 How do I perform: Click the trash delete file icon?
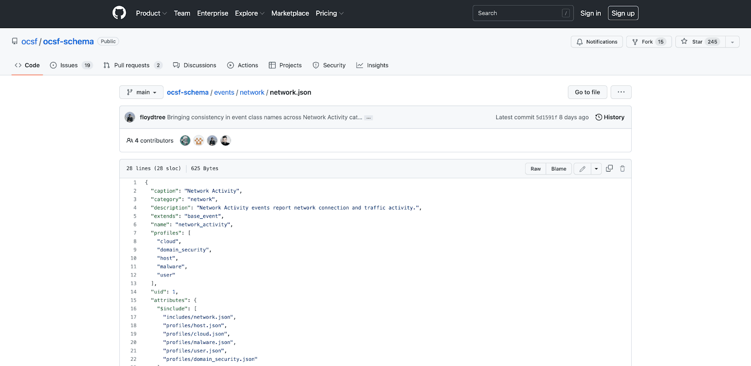coord(622,169)
